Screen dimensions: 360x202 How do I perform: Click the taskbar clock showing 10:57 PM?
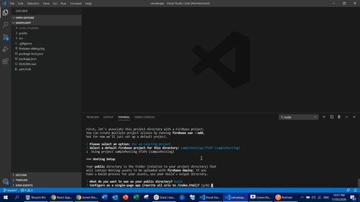(339, 198)
